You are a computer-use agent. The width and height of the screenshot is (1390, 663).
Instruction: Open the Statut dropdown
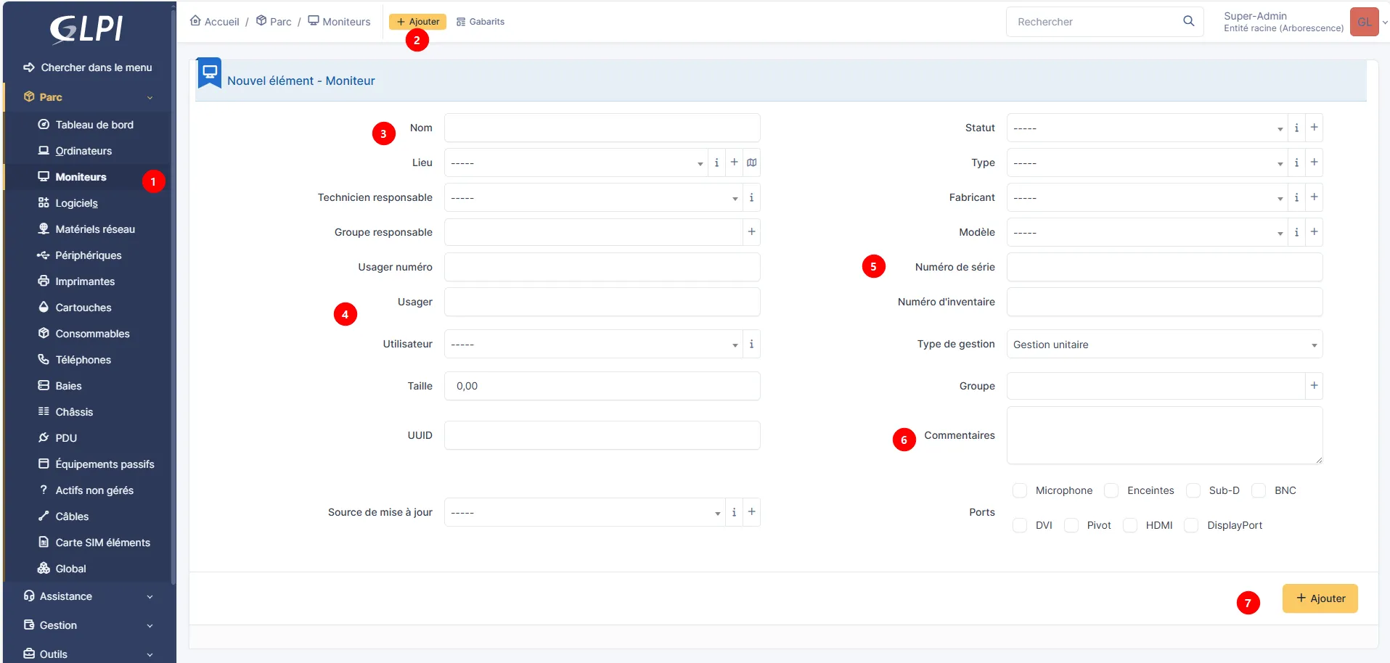tap(1147, 128)
